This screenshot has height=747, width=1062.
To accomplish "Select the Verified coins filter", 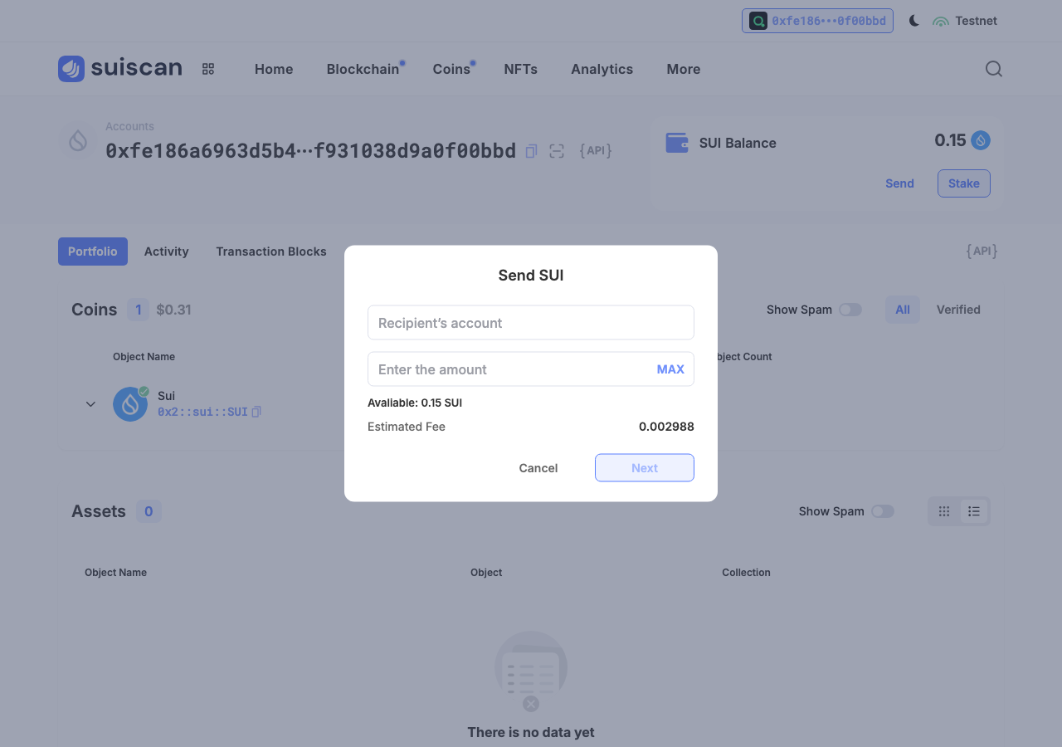I will point(958,310).
